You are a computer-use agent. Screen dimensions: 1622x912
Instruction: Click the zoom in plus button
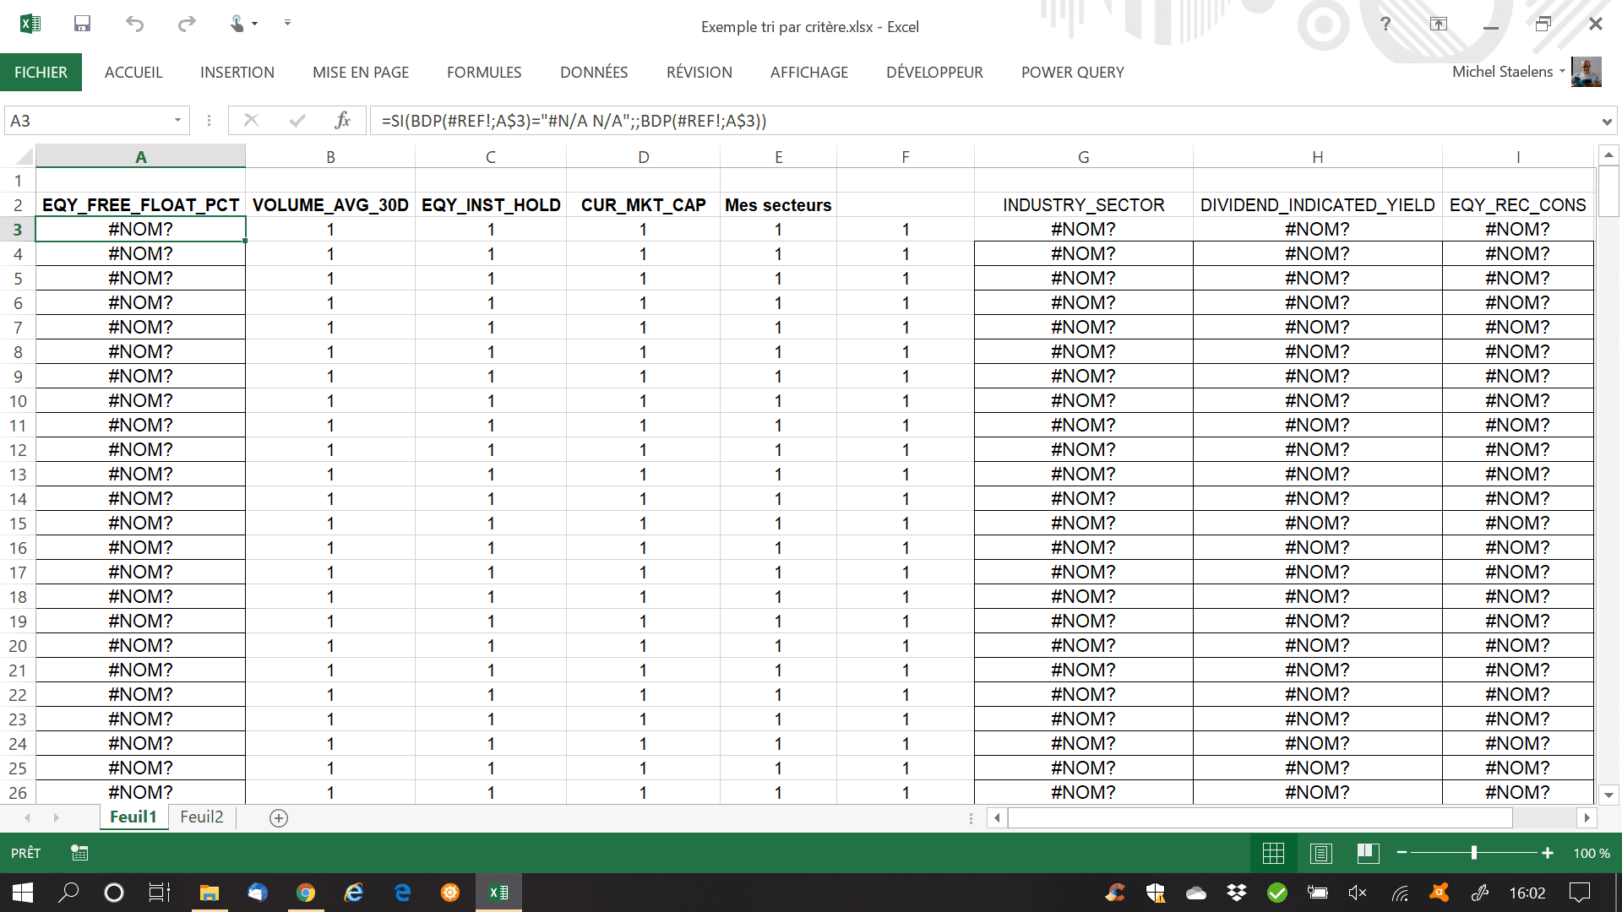[1548, 853]
